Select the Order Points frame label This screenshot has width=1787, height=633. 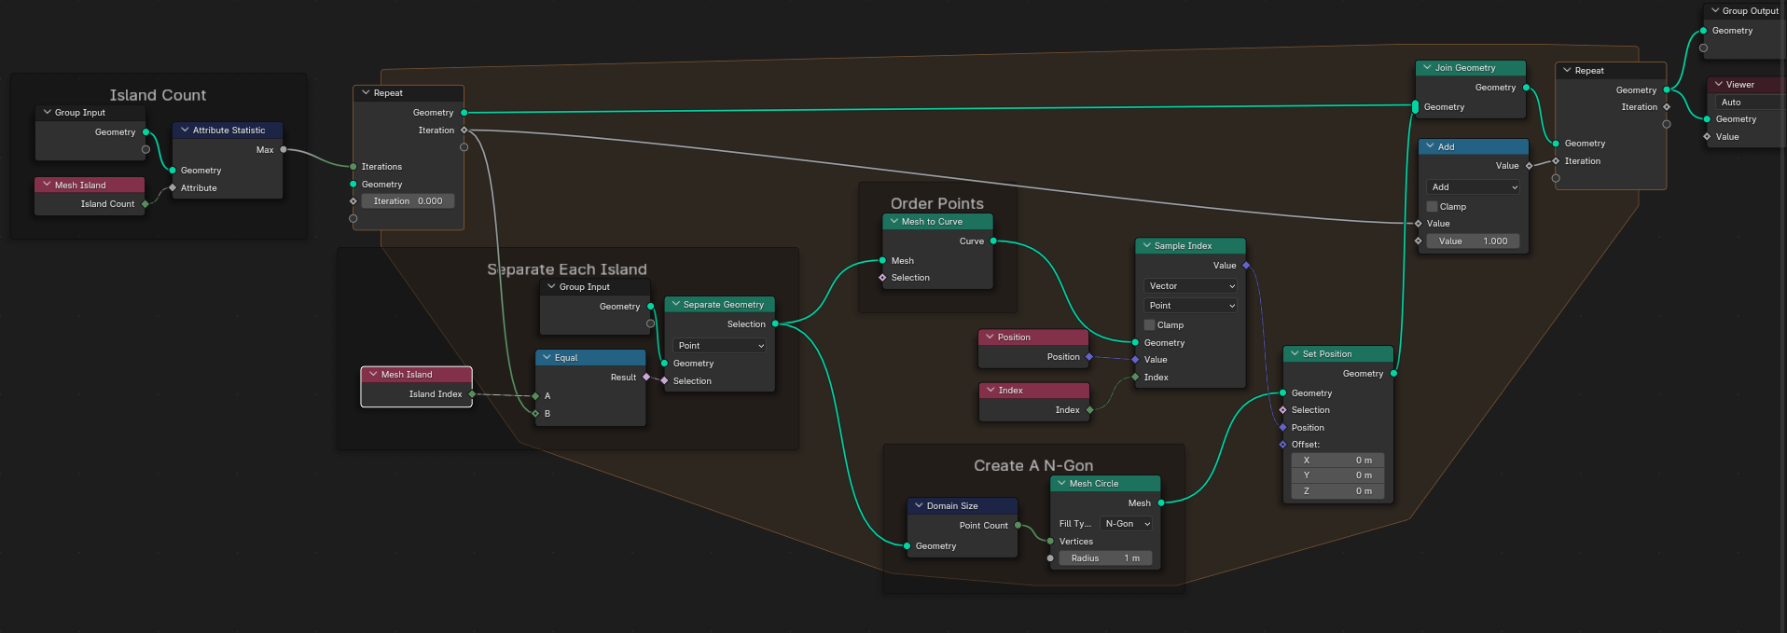[x=937, y=203]
